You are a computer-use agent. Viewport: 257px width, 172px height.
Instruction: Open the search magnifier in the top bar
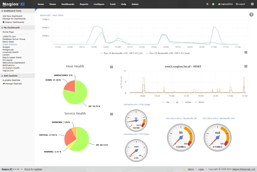(207, 4)
